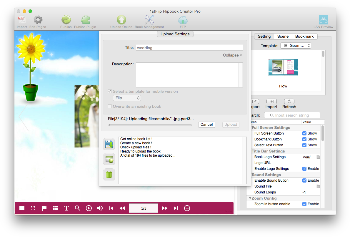Click the green trash can icon

click(109, 174)
